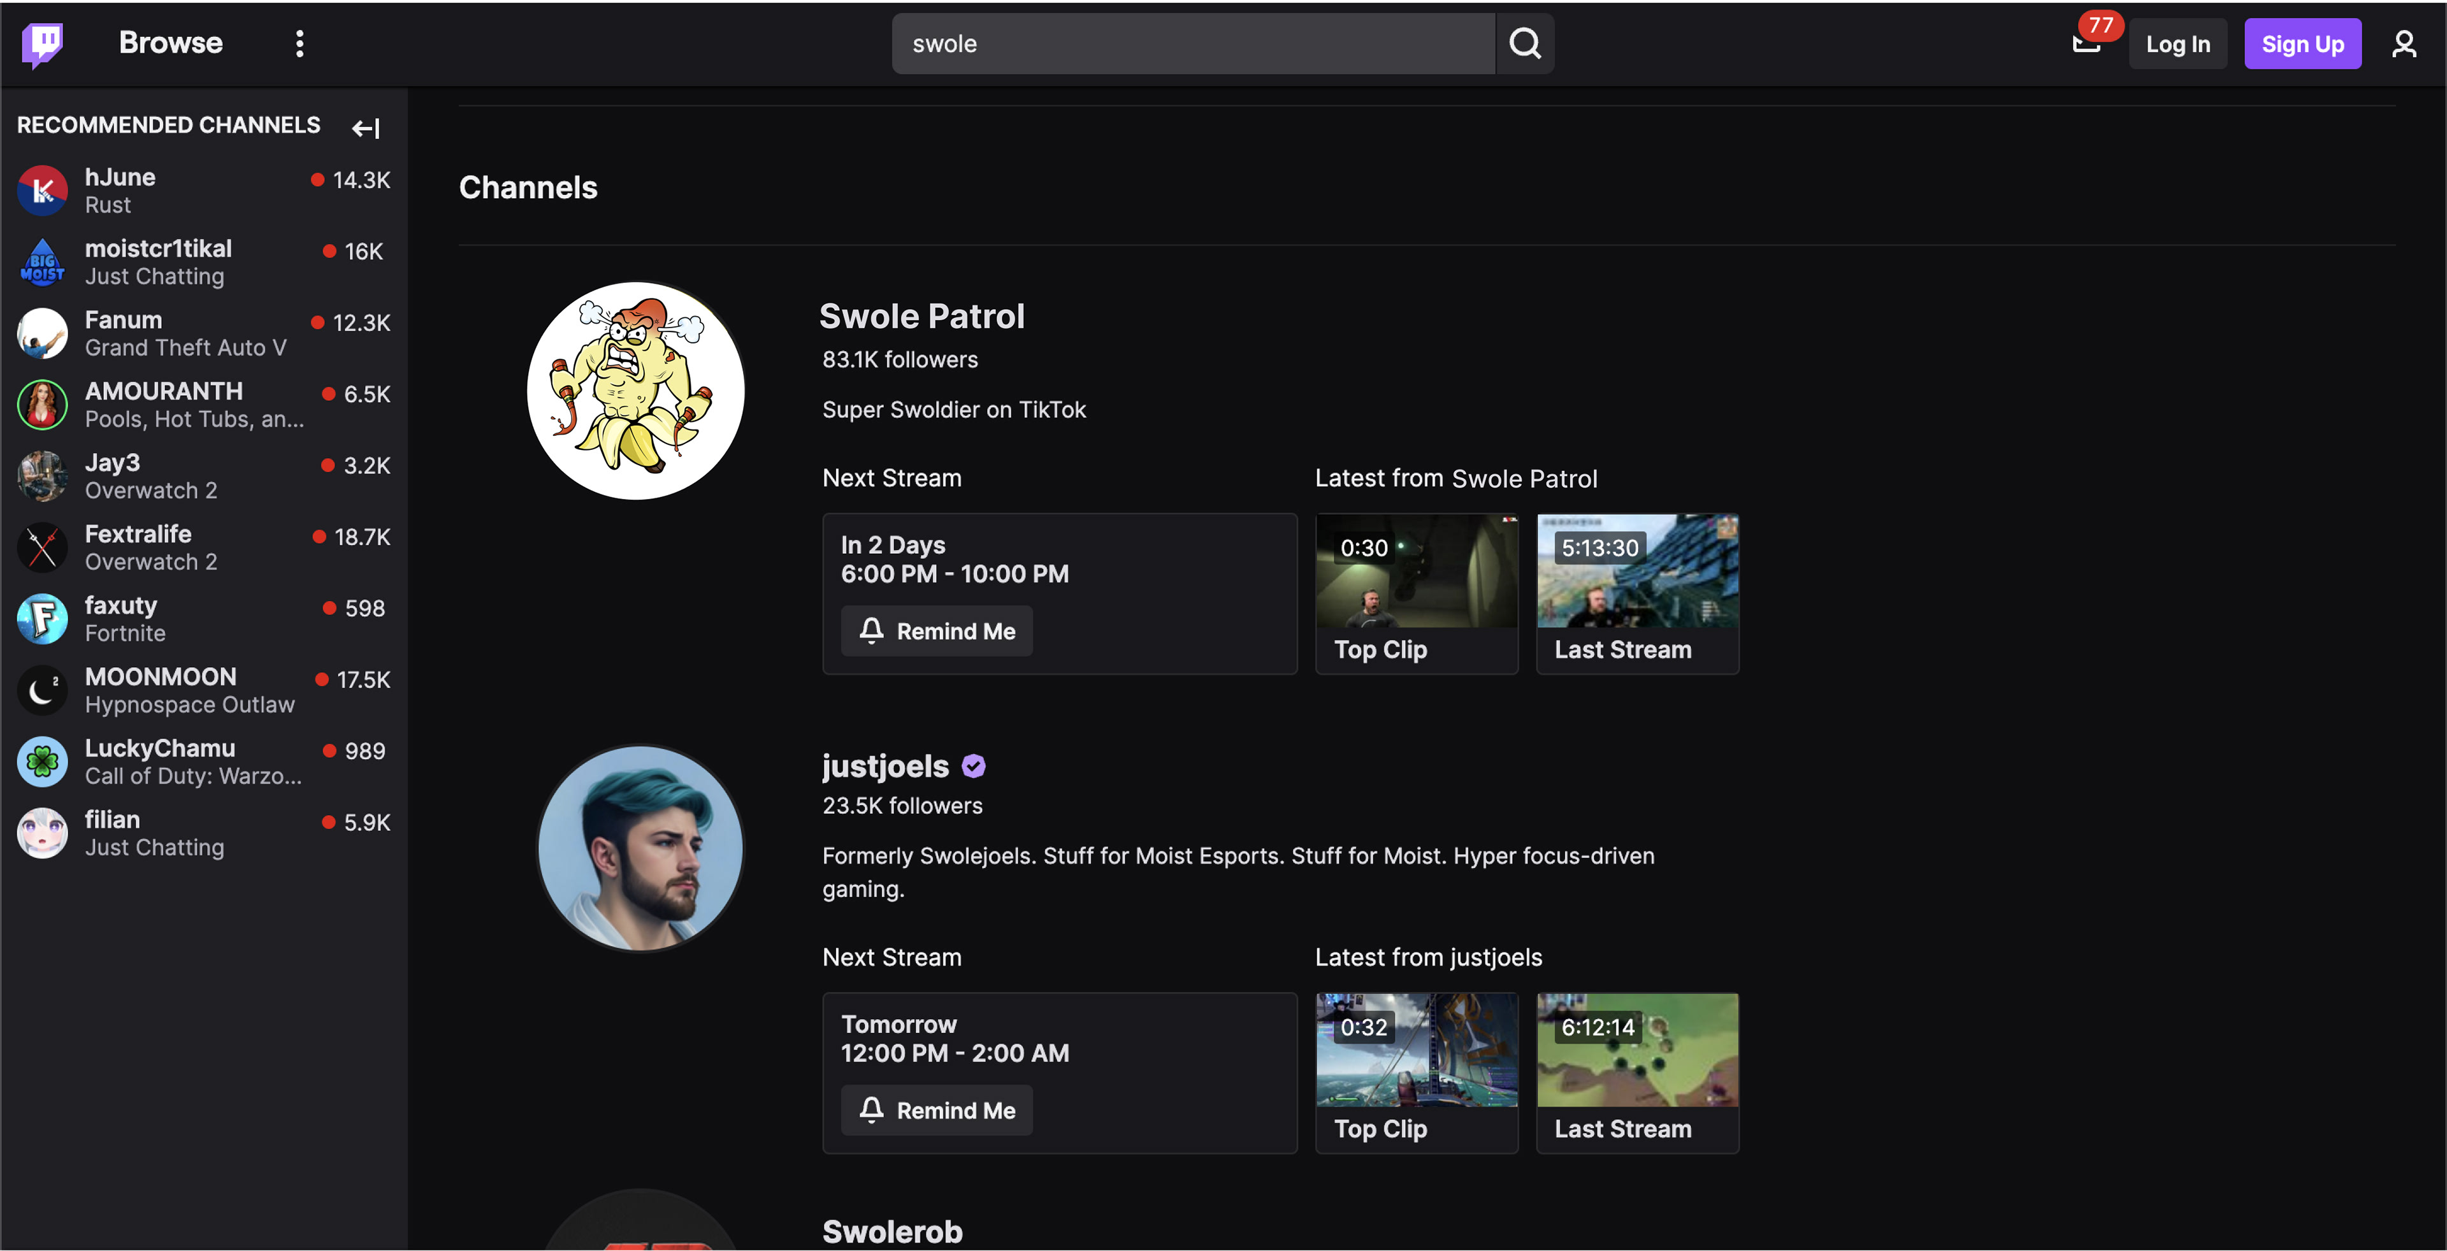Open the user profile icon menu
The image size is (2447, 1251).
click(x=2403, y=44)
